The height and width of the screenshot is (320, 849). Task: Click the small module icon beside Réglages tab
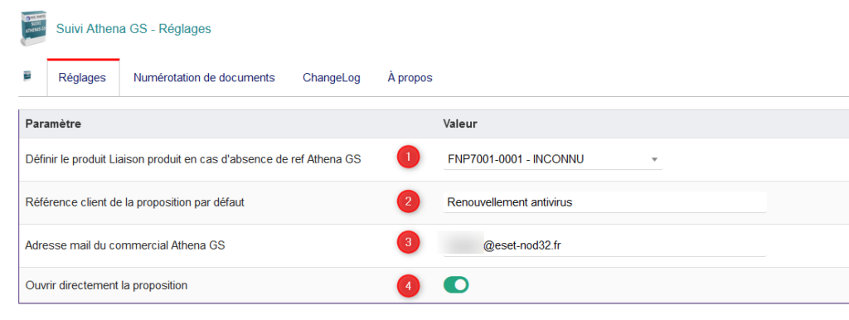tap(27, 75)
